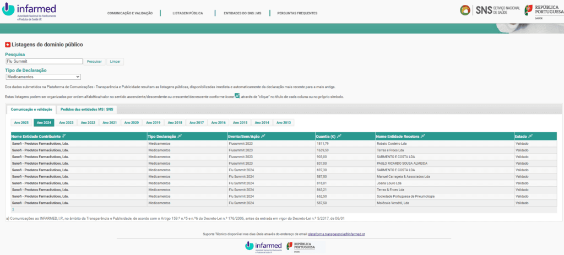Click the Infarmed logo in the header
Screen dimensions: 564x255
[x=33, y=12]
